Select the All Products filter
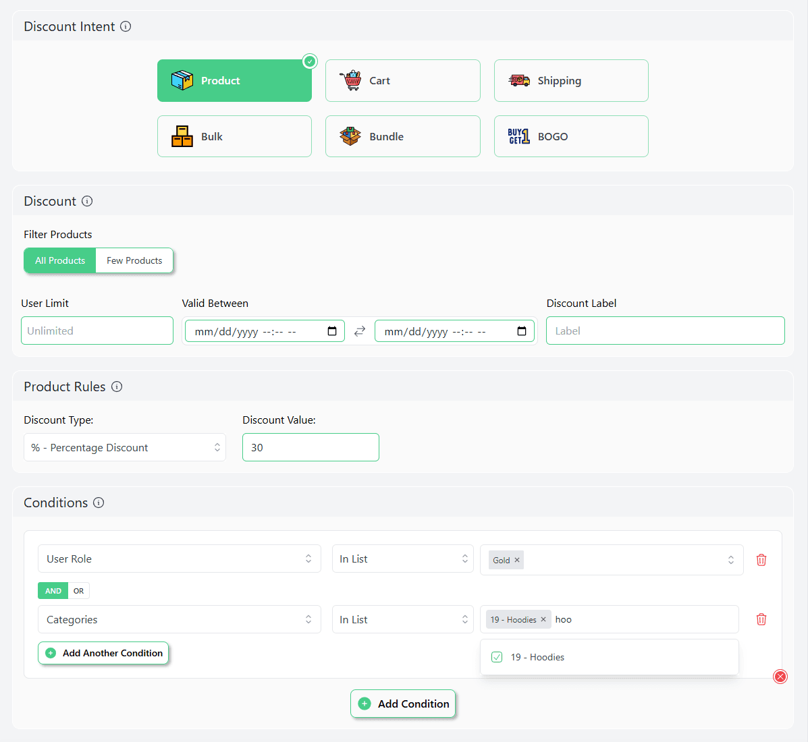The image size is (808, 742). 60,260
